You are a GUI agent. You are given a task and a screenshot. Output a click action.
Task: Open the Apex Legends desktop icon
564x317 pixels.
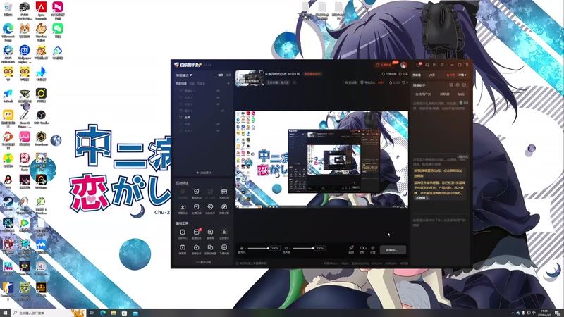click(x=41, y=10)
